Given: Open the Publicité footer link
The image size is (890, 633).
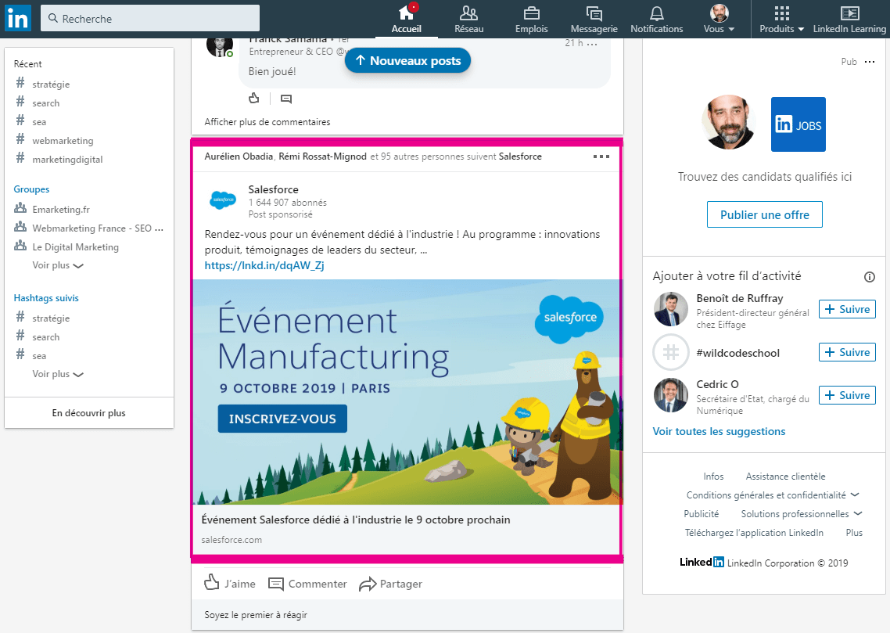Looking at the screenshot, I should [701, 514].
